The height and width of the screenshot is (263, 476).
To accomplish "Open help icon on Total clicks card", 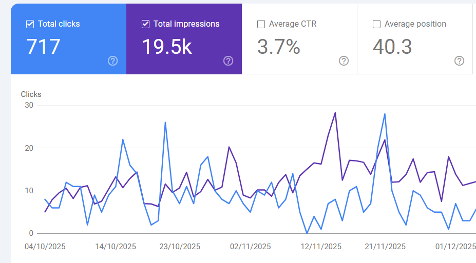I will point(113,61).
